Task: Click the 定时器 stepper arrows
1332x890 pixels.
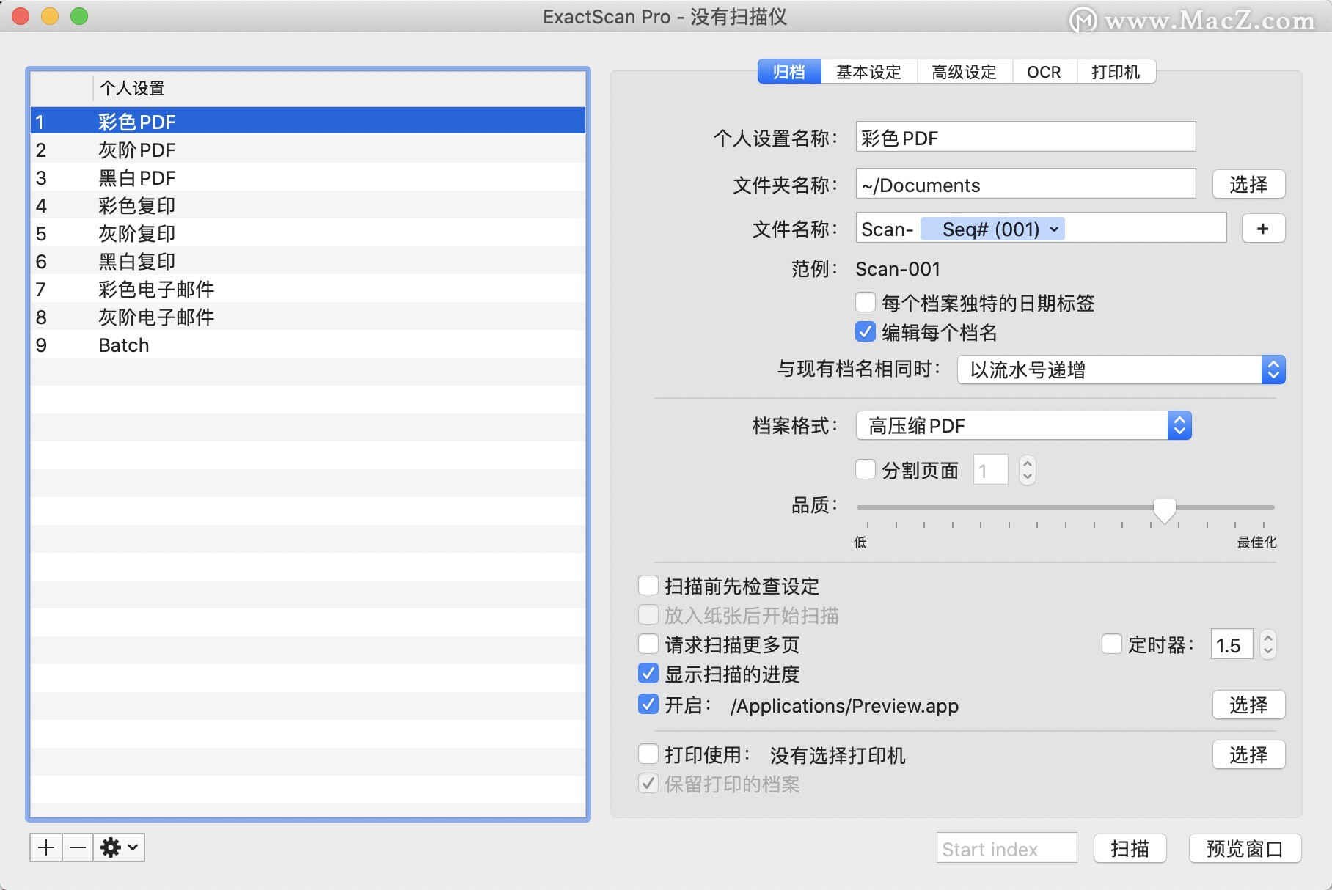Action: [x=1268, y=645]
